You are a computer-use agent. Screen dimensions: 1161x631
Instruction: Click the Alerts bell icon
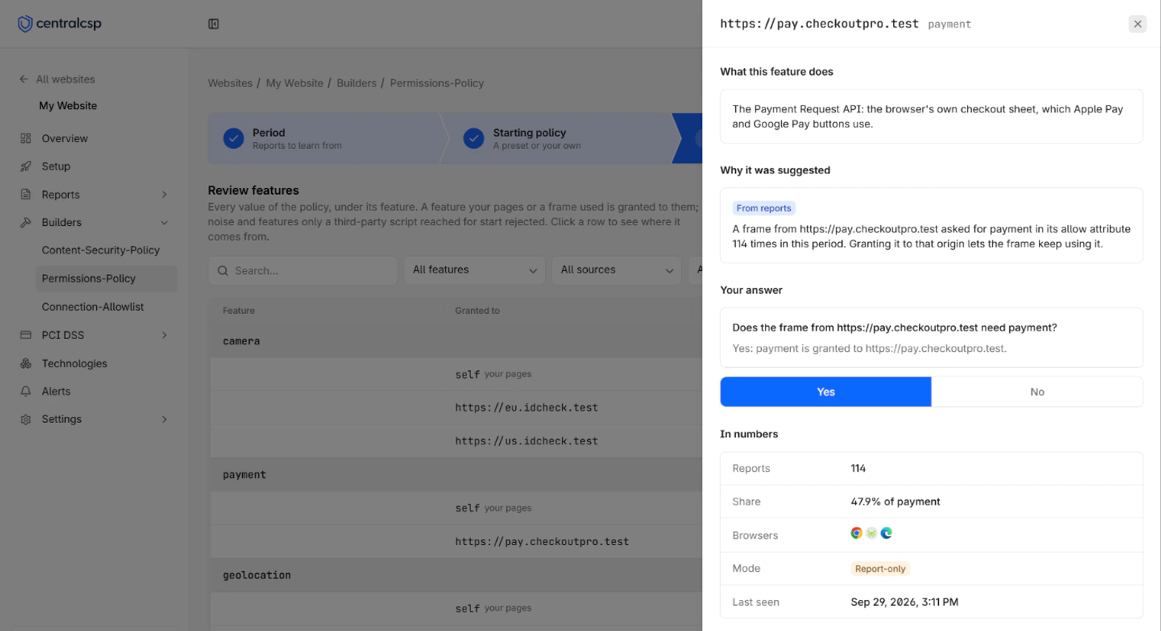click(26, 391)
